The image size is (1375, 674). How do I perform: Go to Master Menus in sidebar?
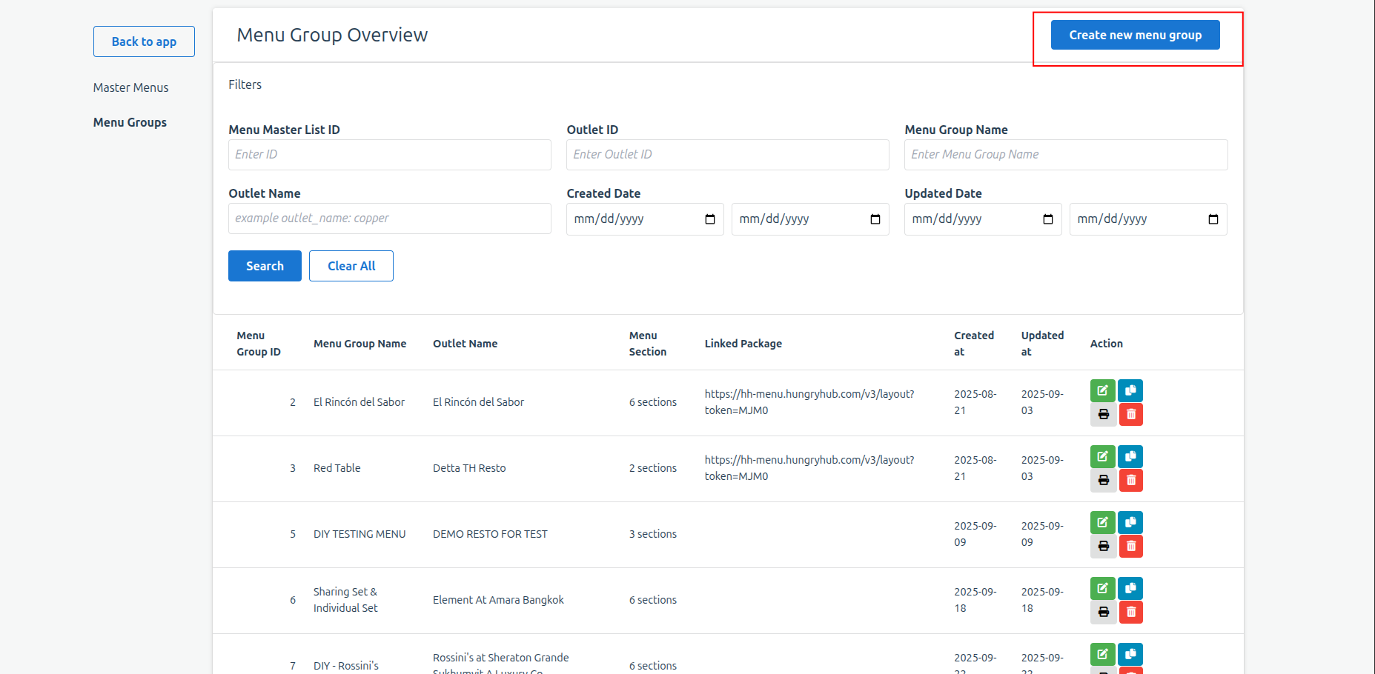(x=130, y=87)
